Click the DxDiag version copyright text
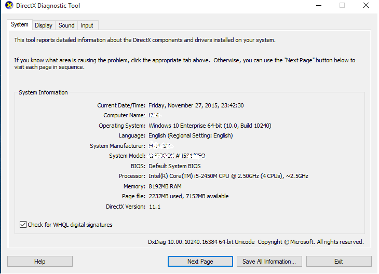The width and height of the screenshot is (379, 274). click(x=255, y=242)
